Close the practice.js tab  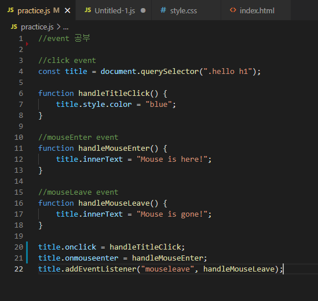[x=67, y=10]
